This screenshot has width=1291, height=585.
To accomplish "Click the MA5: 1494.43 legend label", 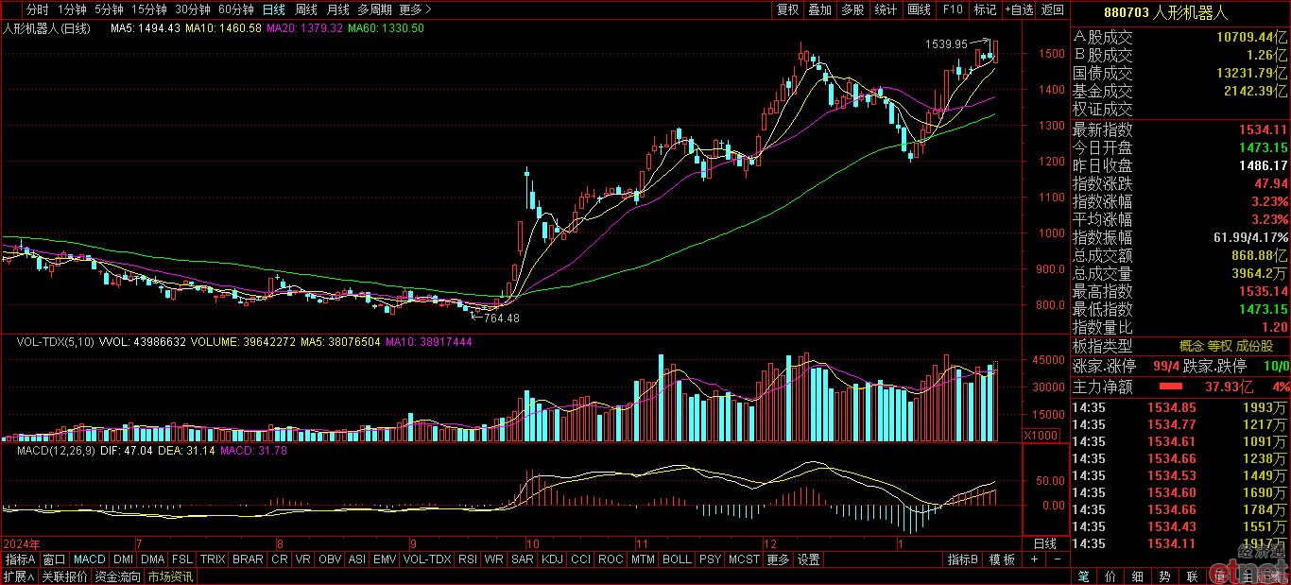I will [x=146, y=28].
